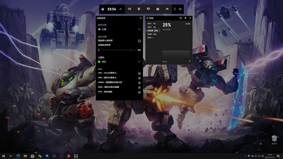This screenshot has width=283, height=159.
Task: Open the Capture widget icon
Action: tap(139, 9)
